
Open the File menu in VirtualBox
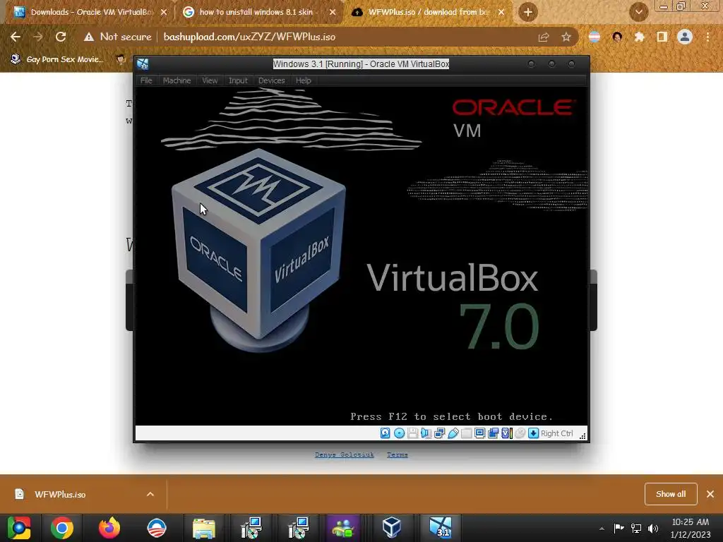click(x=146, y=80)
